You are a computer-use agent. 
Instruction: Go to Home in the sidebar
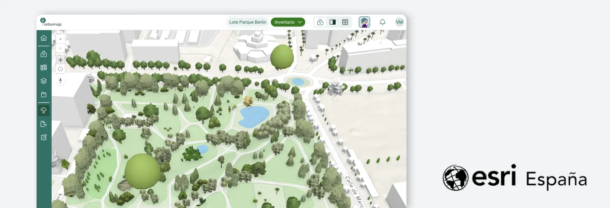[44, 38]
